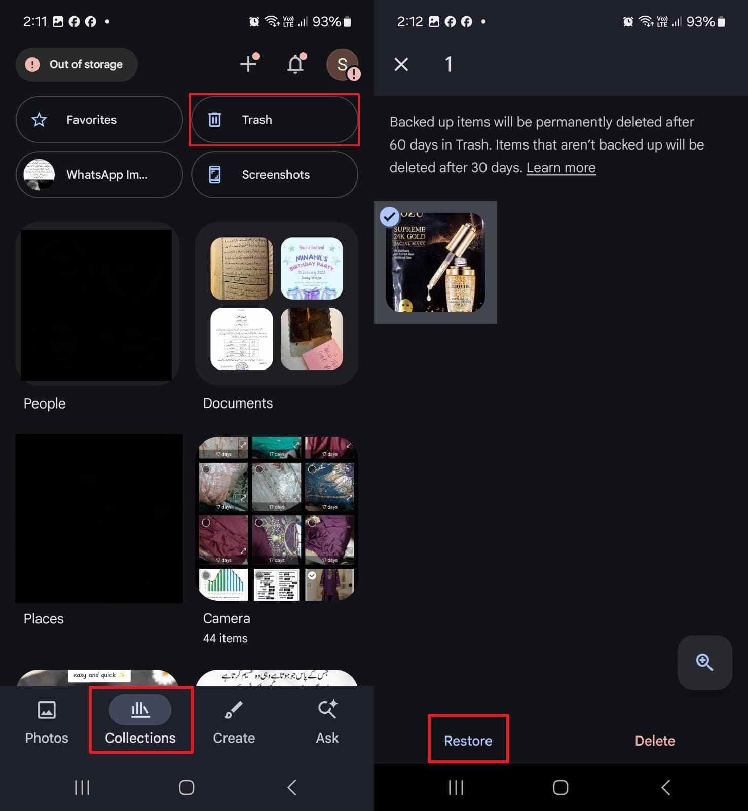Open Favorites collection
The image size is (748, 811).
pyautogui.click(x=99, y=120)
